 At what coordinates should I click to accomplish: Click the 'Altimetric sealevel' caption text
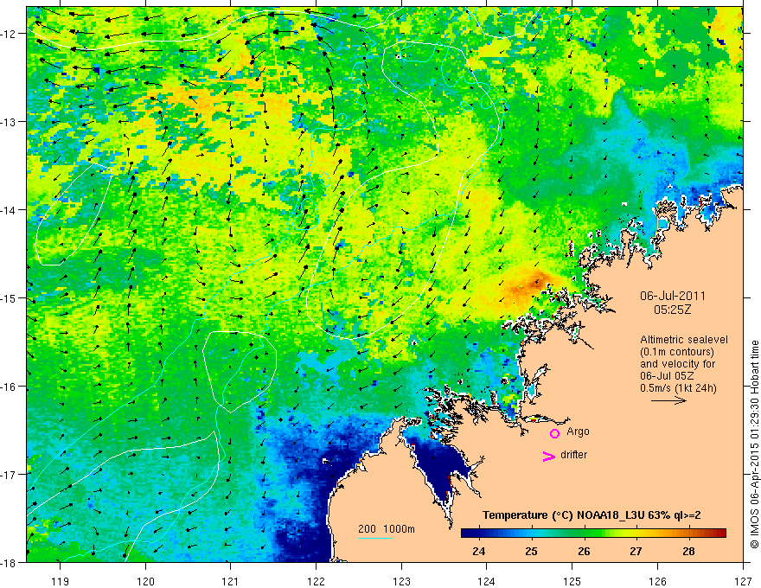pyautogui.click(x=684, y=340)
